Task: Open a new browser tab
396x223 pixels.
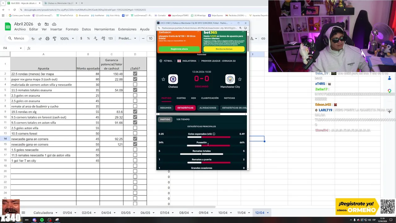Action: point(82,3)
